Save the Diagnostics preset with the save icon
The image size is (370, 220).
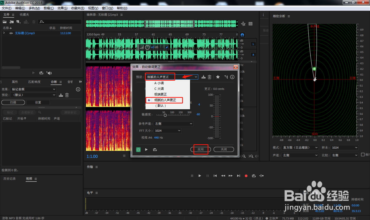tap(61, 95)
